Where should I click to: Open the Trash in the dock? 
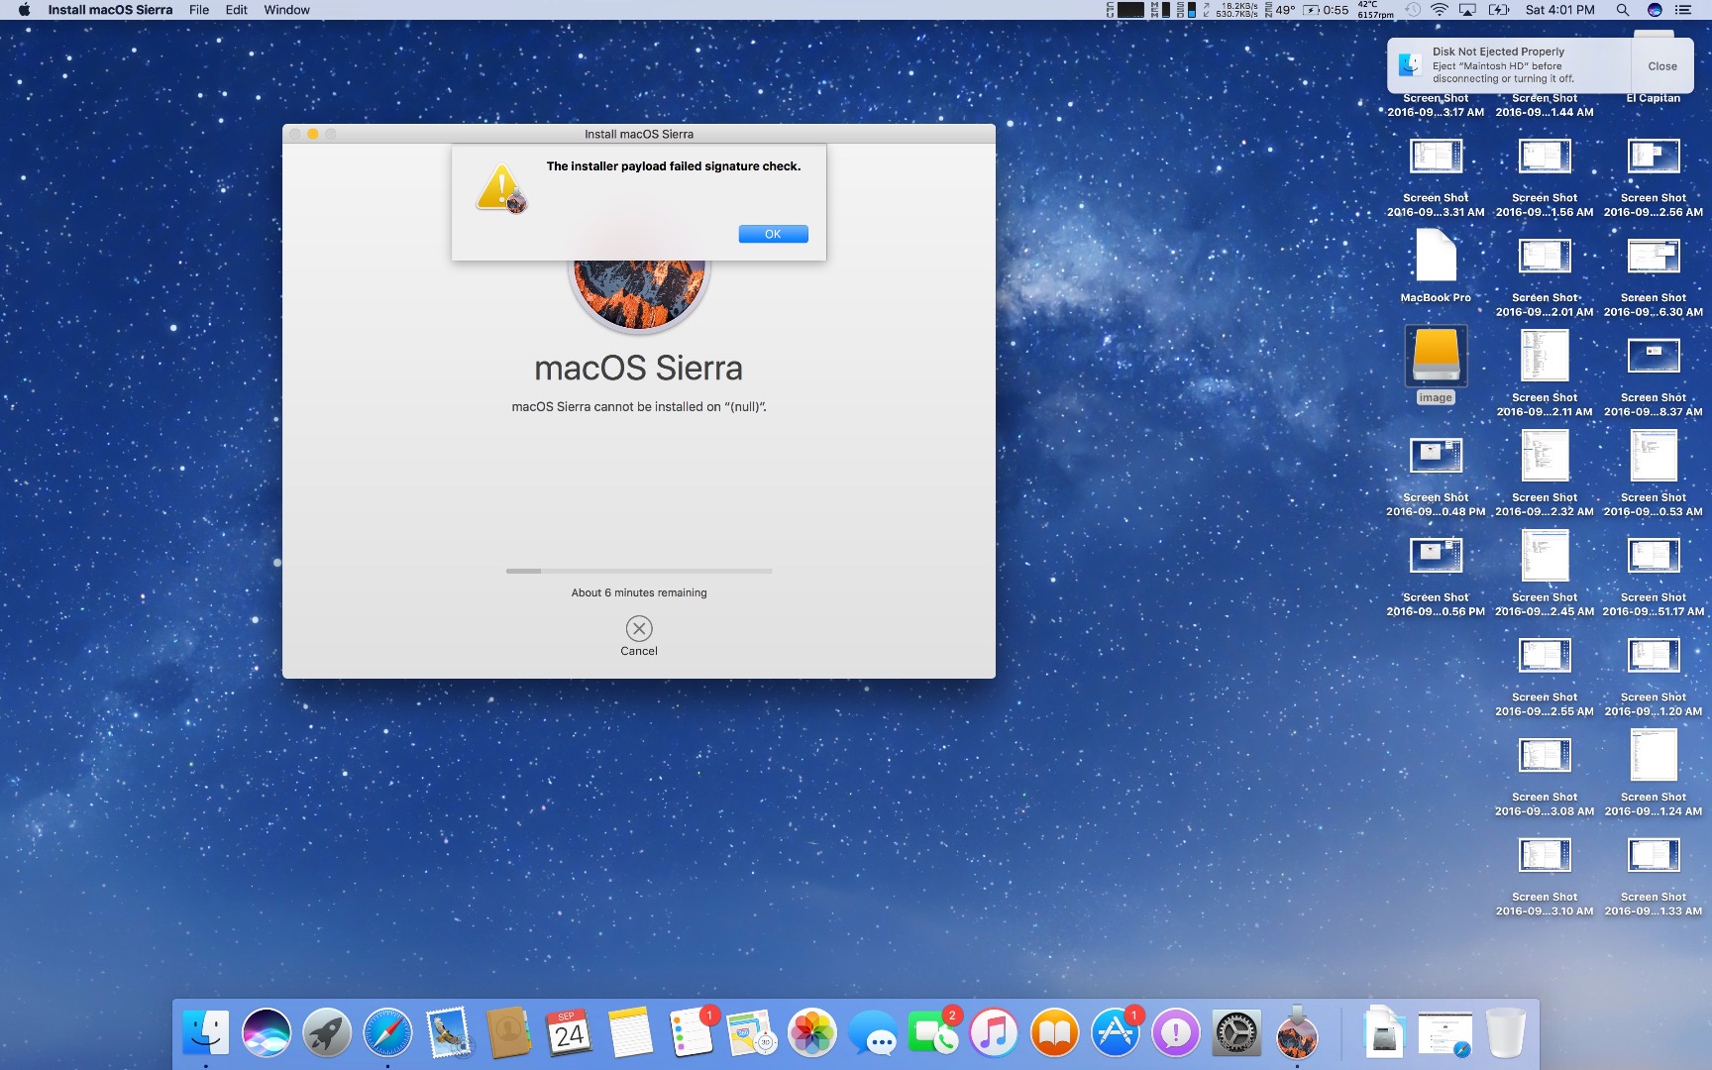click(x=1506, y=1034)
